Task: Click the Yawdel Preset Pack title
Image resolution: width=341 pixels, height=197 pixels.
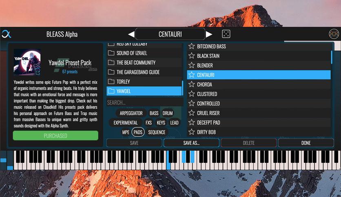Action: tap(70, 63)
